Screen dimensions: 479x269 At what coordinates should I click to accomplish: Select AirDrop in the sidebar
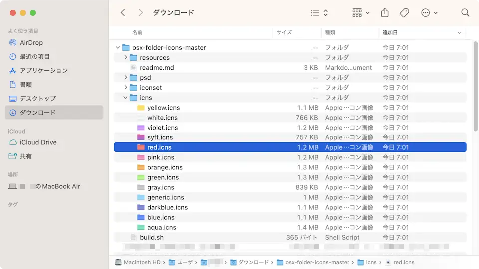(x=31, y=43)
